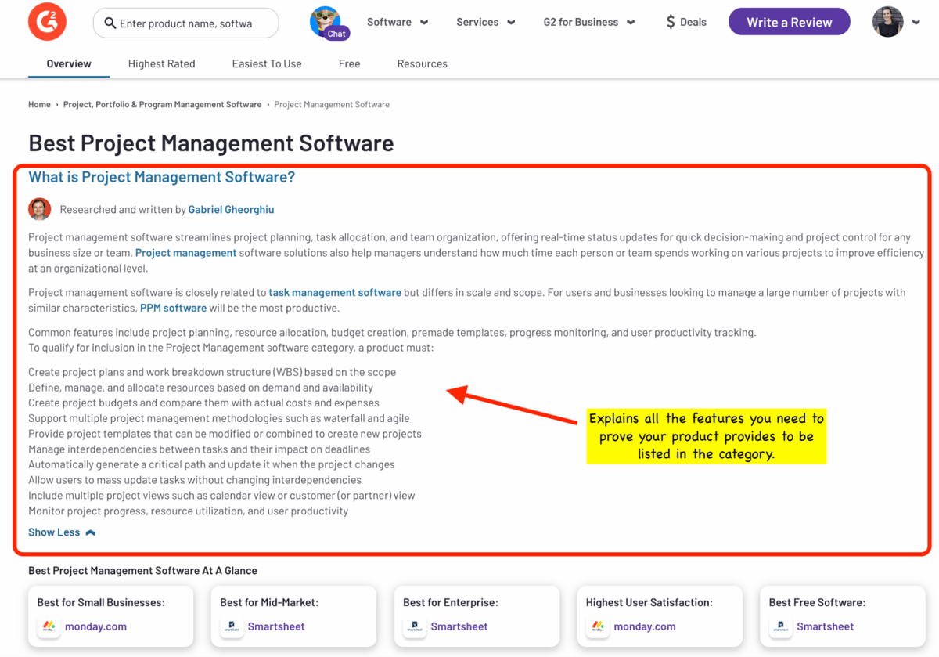Open Gabriel Gheorghiu author link

231,210
